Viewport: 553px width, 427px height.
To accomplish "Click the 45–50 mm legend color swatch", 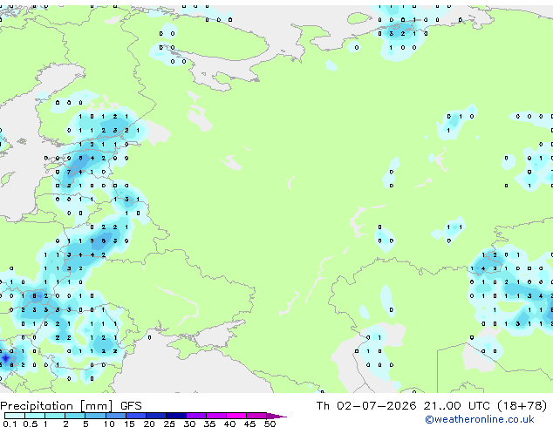I will [x=256, y=416].
